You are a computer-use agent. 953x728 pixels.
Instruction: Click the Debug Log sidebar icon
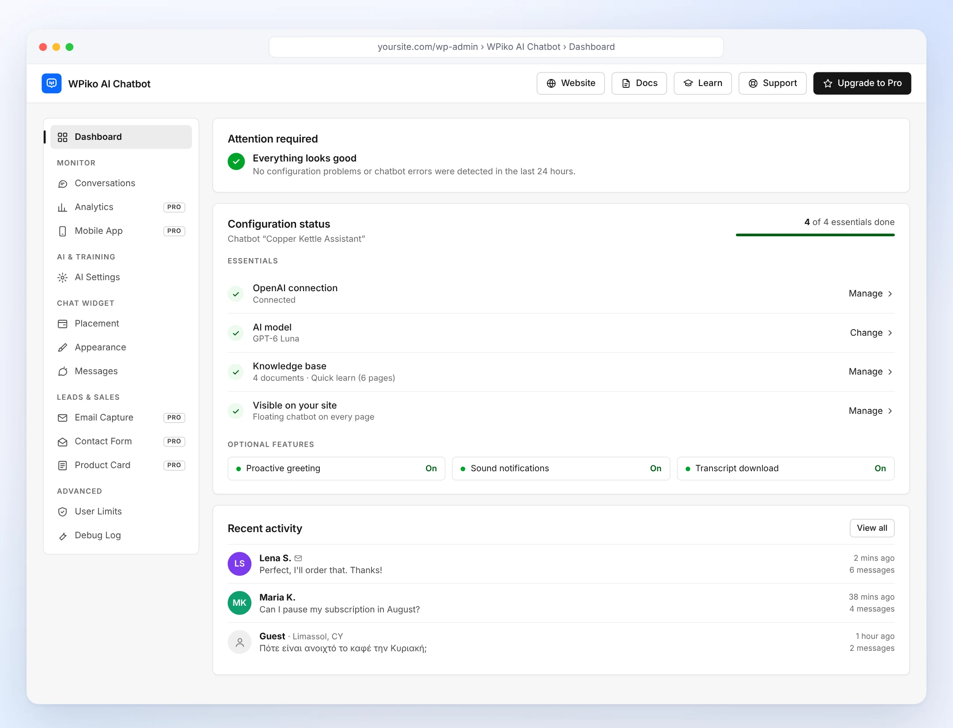pyautogui.click(x=63, y=536)
